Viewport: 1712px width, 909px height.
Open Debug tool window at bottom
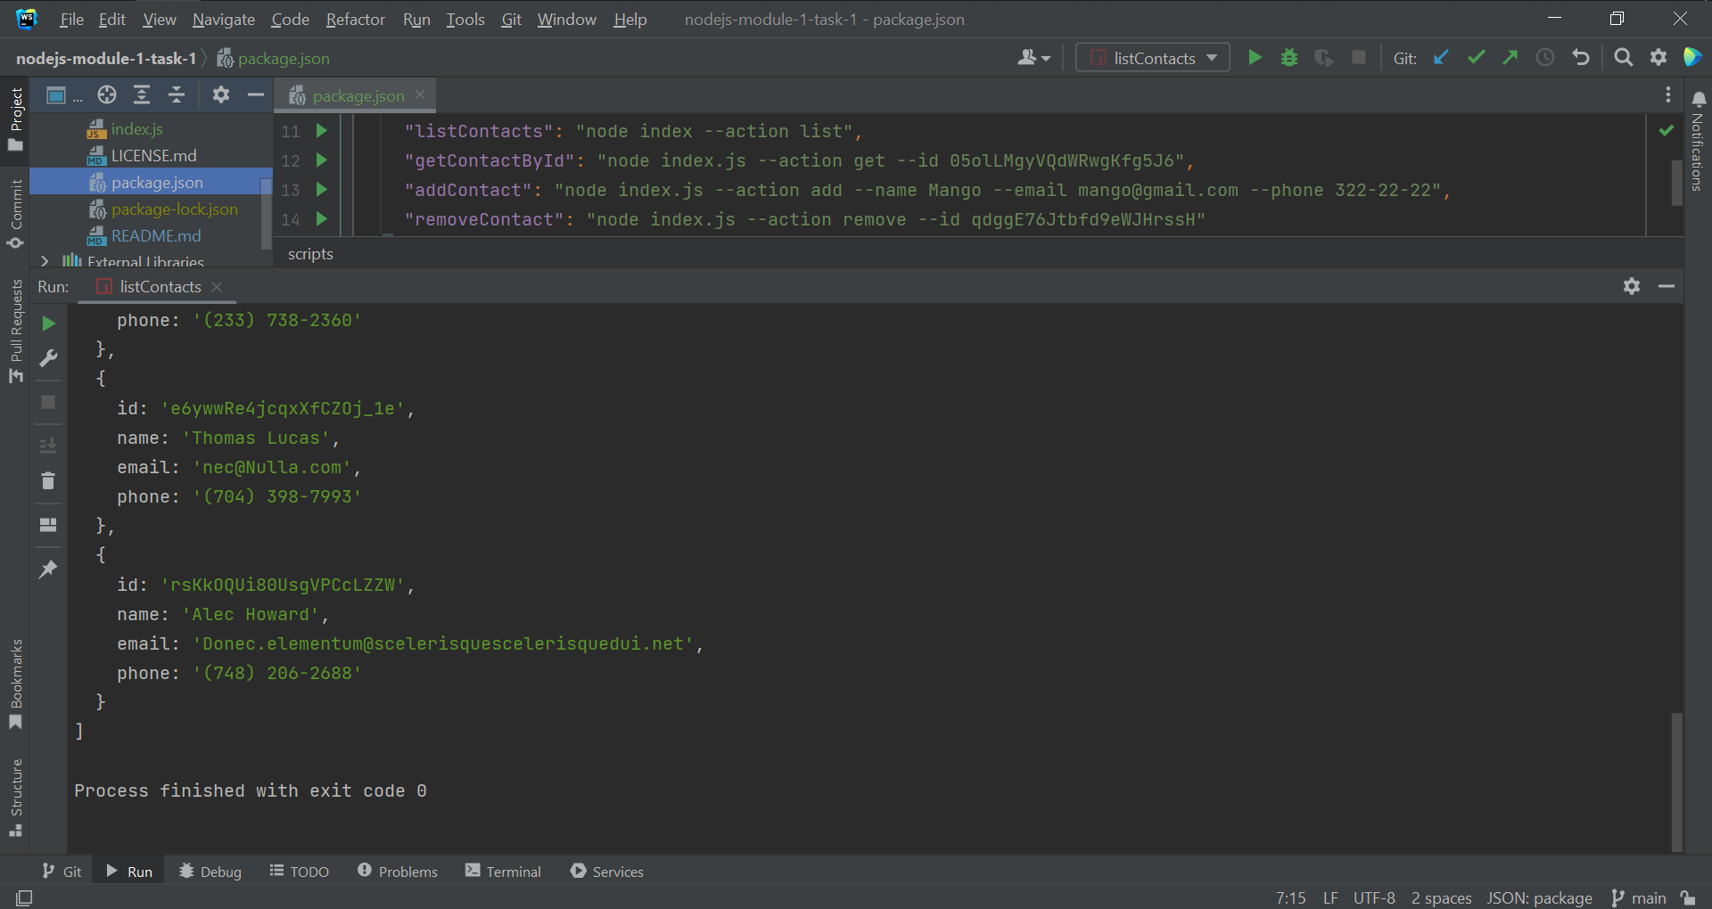coord(210,872)
